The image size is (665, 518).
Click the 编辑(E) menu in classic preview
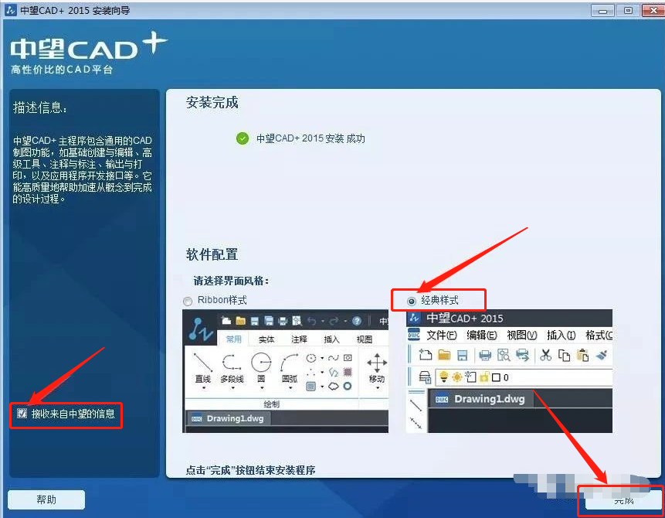[x=482, y=336]
